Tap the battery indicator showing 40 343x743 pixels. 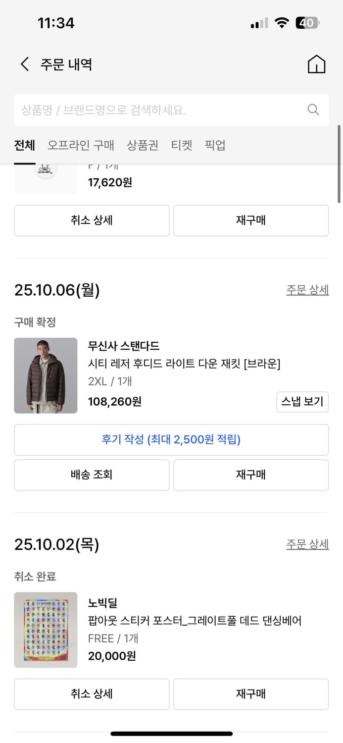coord(308,23)
